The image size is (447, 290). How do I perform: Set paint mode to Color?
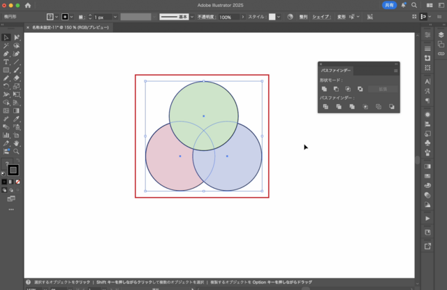4,182
